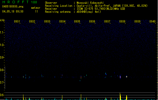This screenshot has height=100, width=158.
Task: Click the 0931 time axis marker
Action: click(17, 21)
